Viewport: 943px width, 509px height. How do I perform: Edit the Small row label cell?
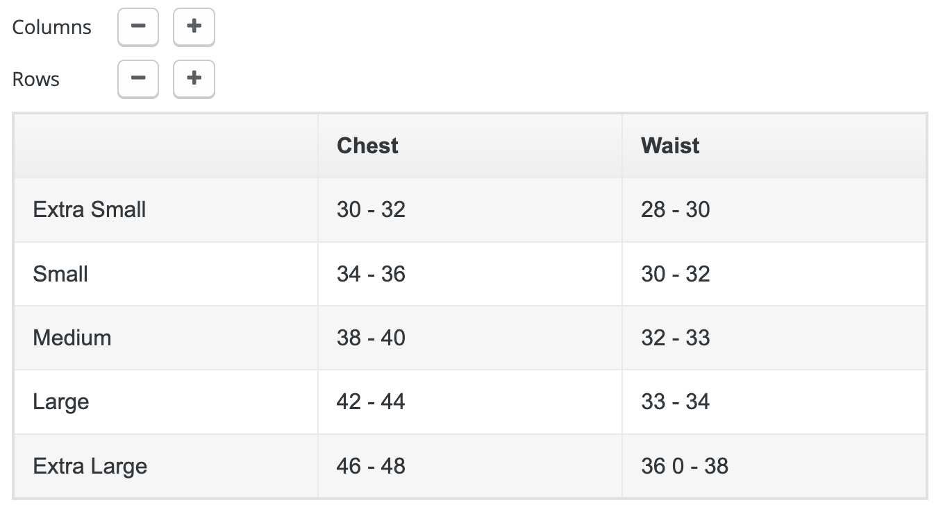point(166,274)
